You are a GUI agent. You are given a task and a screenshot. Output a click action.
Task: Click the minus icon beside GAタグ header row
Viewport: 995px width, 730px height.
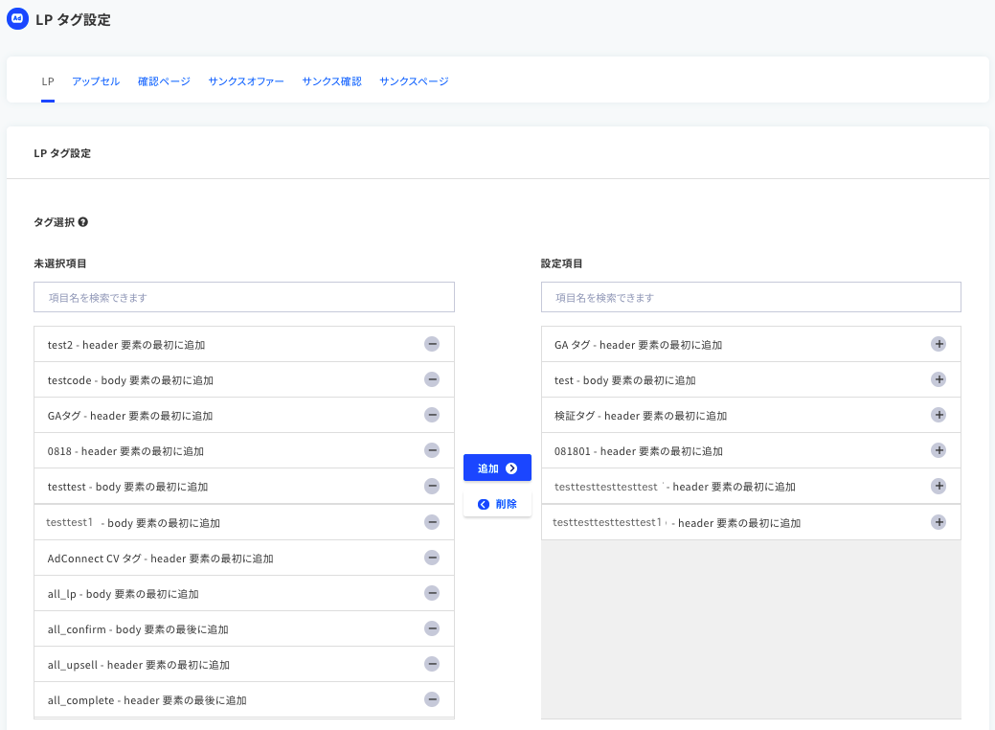click(432, 415)
